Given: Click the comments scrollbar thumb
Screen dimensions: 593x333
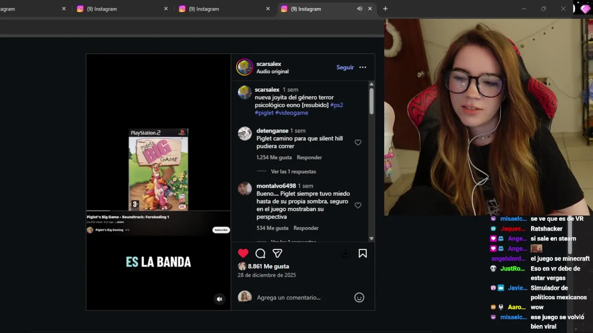Looking at the screenshot, I should pos(371,101).
